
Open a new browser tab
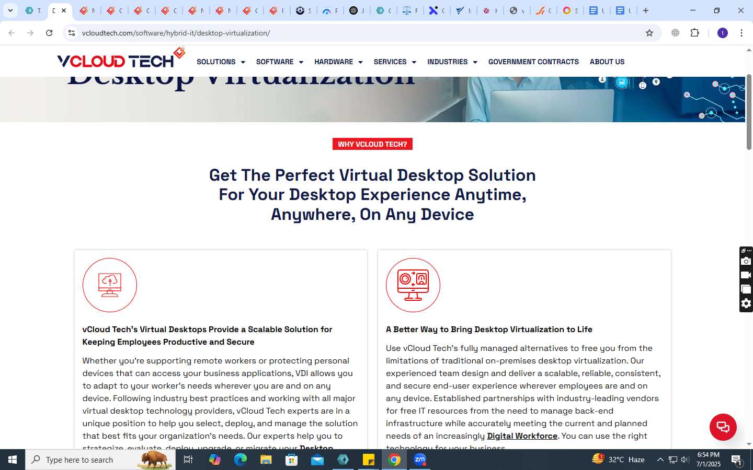pos(646,10)
